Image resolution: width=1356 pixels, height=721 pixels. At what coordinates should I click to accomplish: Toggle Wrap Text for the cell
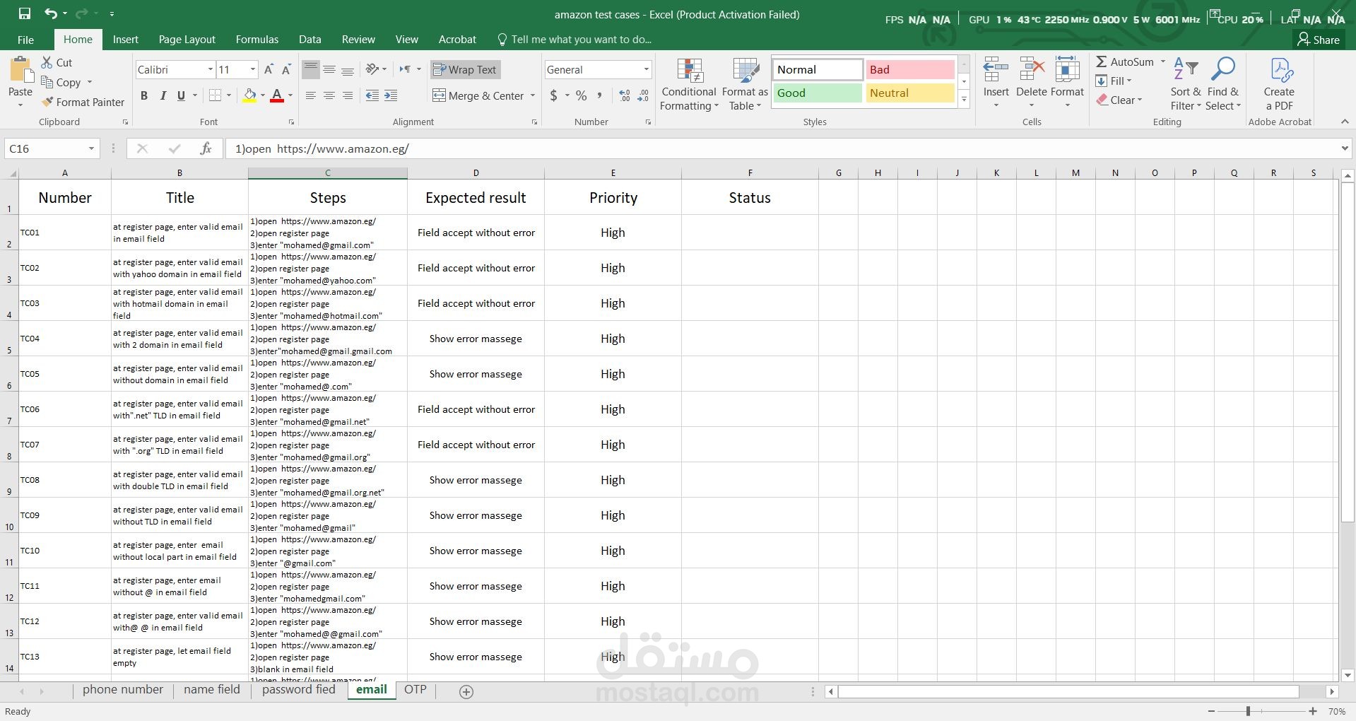(465, 69)
